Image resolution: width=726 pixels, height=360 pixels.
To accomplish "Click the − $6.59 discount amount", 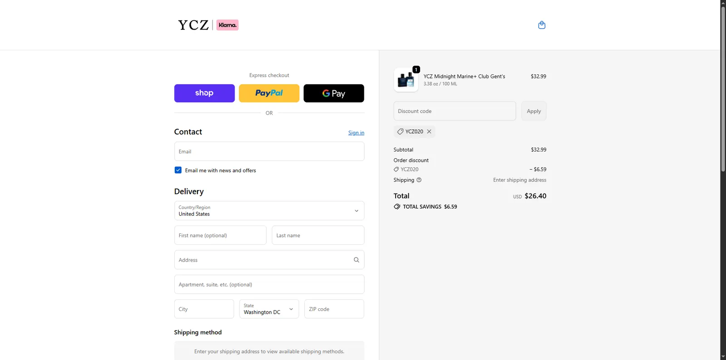I will tap(538, 170).
